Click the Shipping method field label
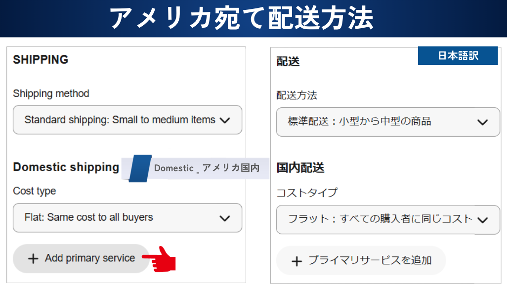507x295 pixels. click(51, 94)
